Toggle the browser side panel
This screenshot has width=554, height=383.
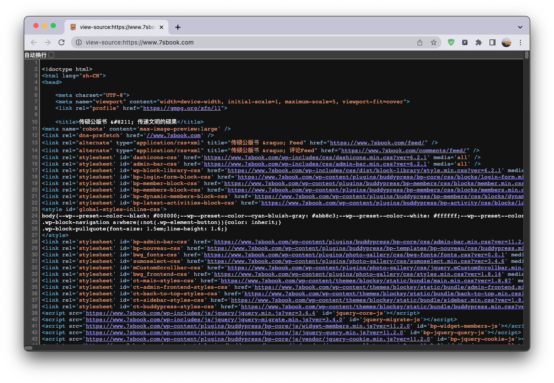click(x=492, y=42)
